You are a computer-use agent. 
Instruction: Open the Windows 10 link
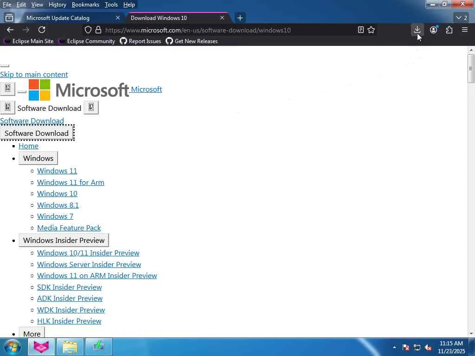(x=57, y=194)
